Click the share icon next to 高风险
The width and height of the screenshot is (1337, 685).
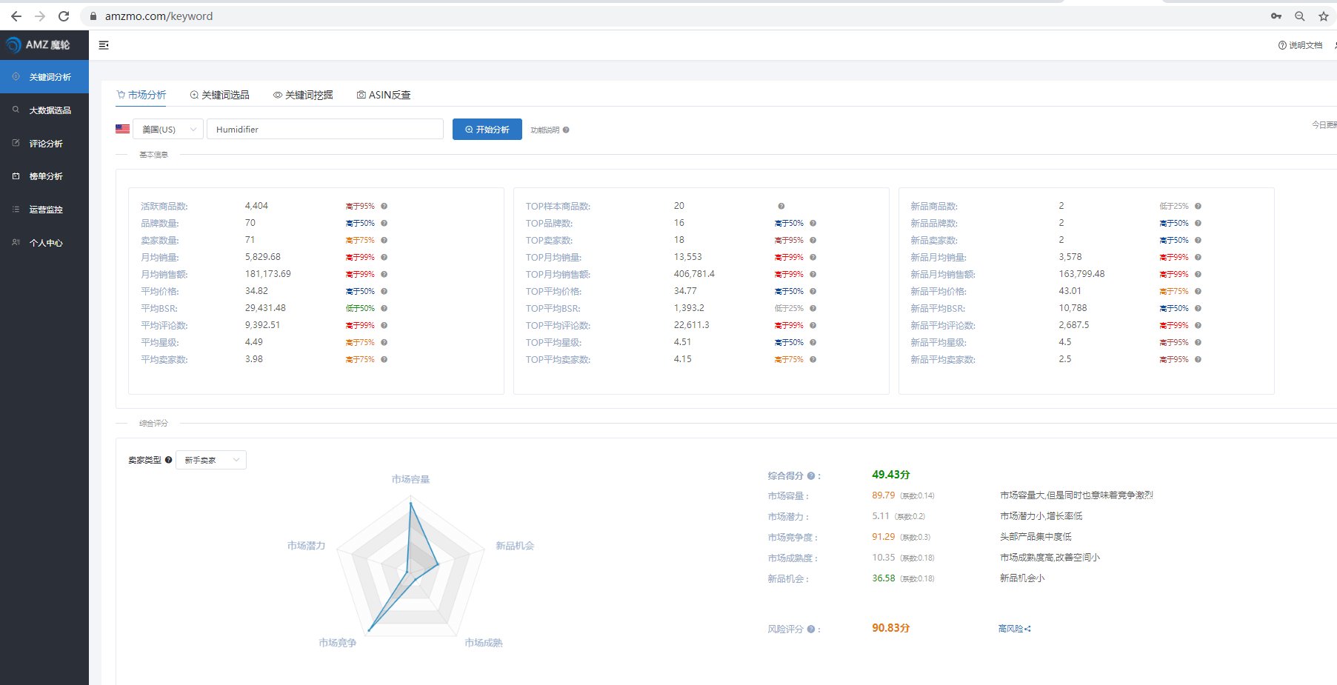point(1027,629)
